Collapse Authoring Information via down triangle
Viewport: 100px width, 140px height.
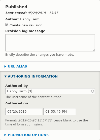tap(5, 76)
